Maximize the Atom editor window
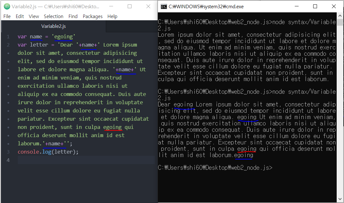 130,6
